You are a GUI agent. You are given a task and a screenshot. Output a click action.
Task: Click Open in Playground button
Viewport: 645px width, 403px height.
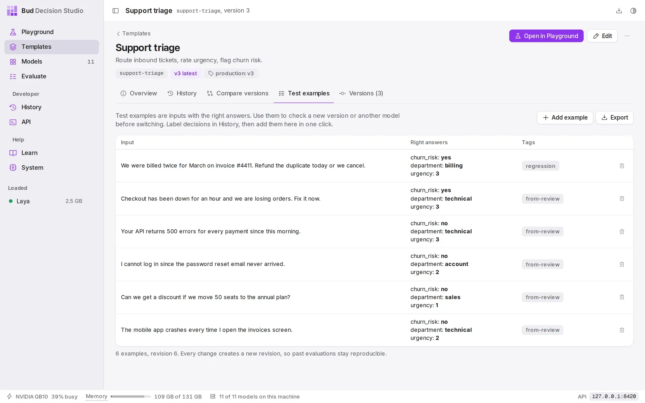(546, 36)
